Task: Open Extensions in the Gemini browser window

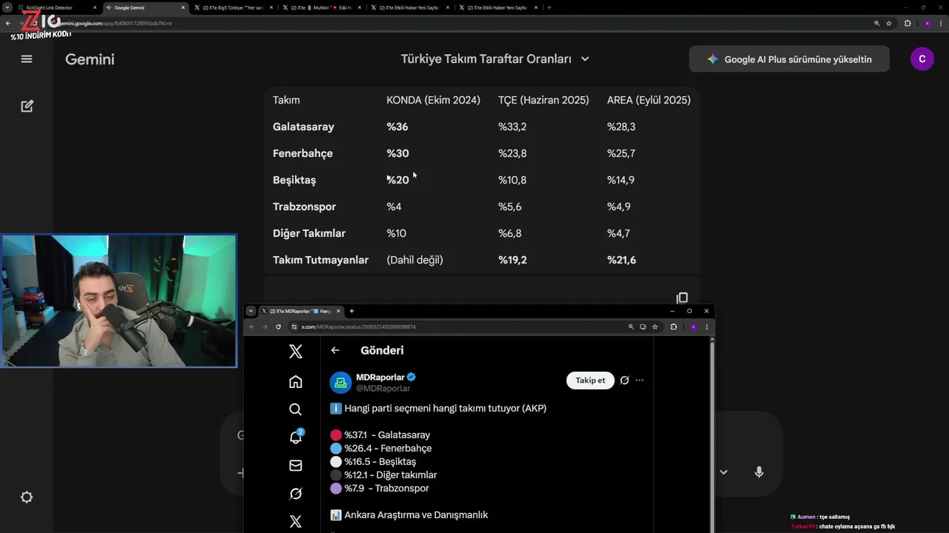Action: point(907,23)
